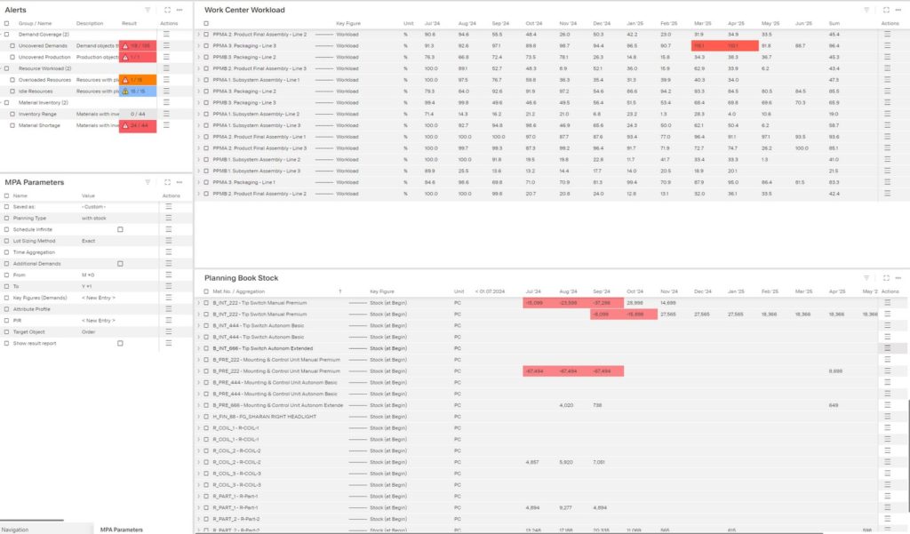Enable the Schedule Infinite checkbox
Image resolution: width=910 pixels, height=534 pixels.
click(x=119, y=228)
